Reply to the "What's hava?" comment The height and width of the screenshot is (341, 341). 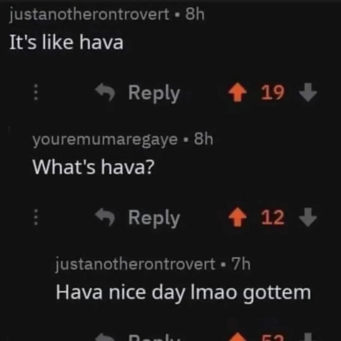(x=154, y=218)
